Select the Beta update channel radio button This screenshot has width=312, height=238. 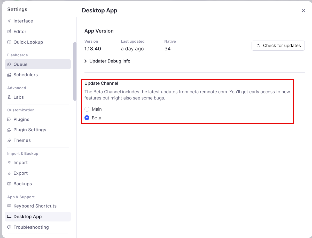pos(87,118)
